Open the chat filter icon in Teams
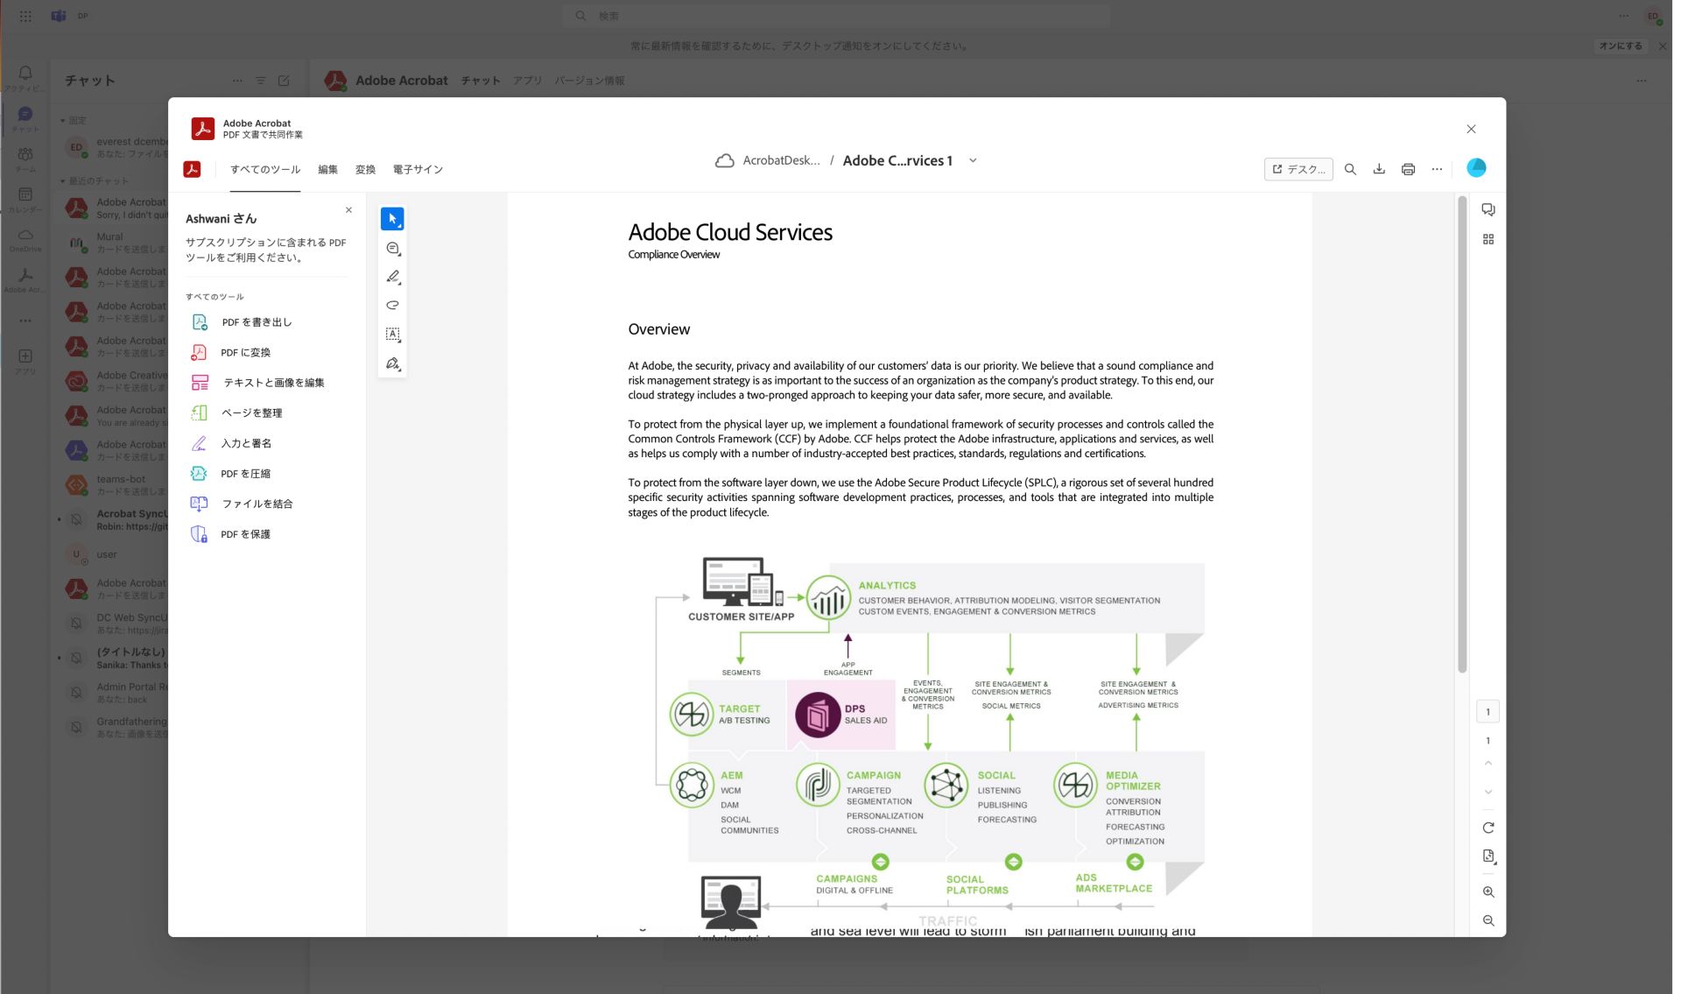 click(x=260, y=81)
